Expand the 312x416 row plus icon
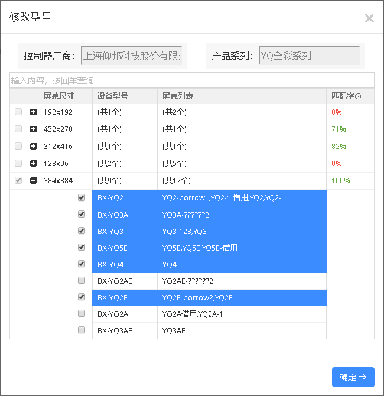384x396 pixels. pos(33,146)
